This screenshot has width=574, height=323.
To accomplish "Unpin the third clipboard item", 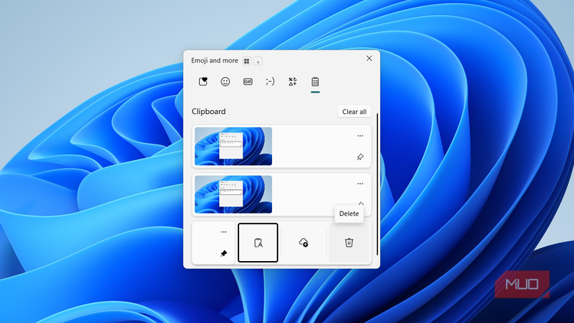I will click(224, 253).
